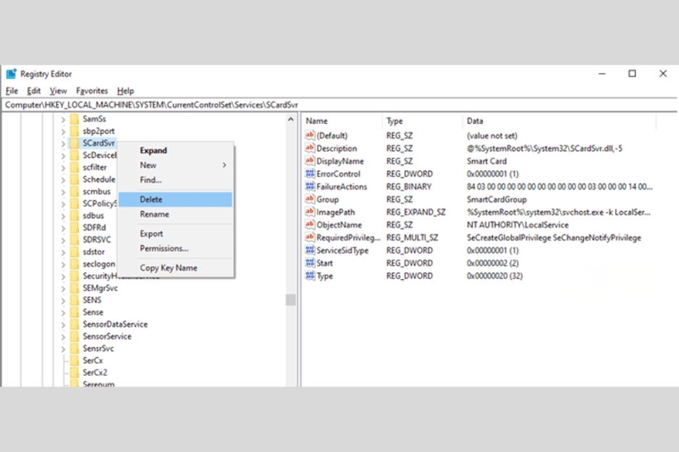Click the Name column header
Viewport: 679px width, 452px height.
[342, 121]
